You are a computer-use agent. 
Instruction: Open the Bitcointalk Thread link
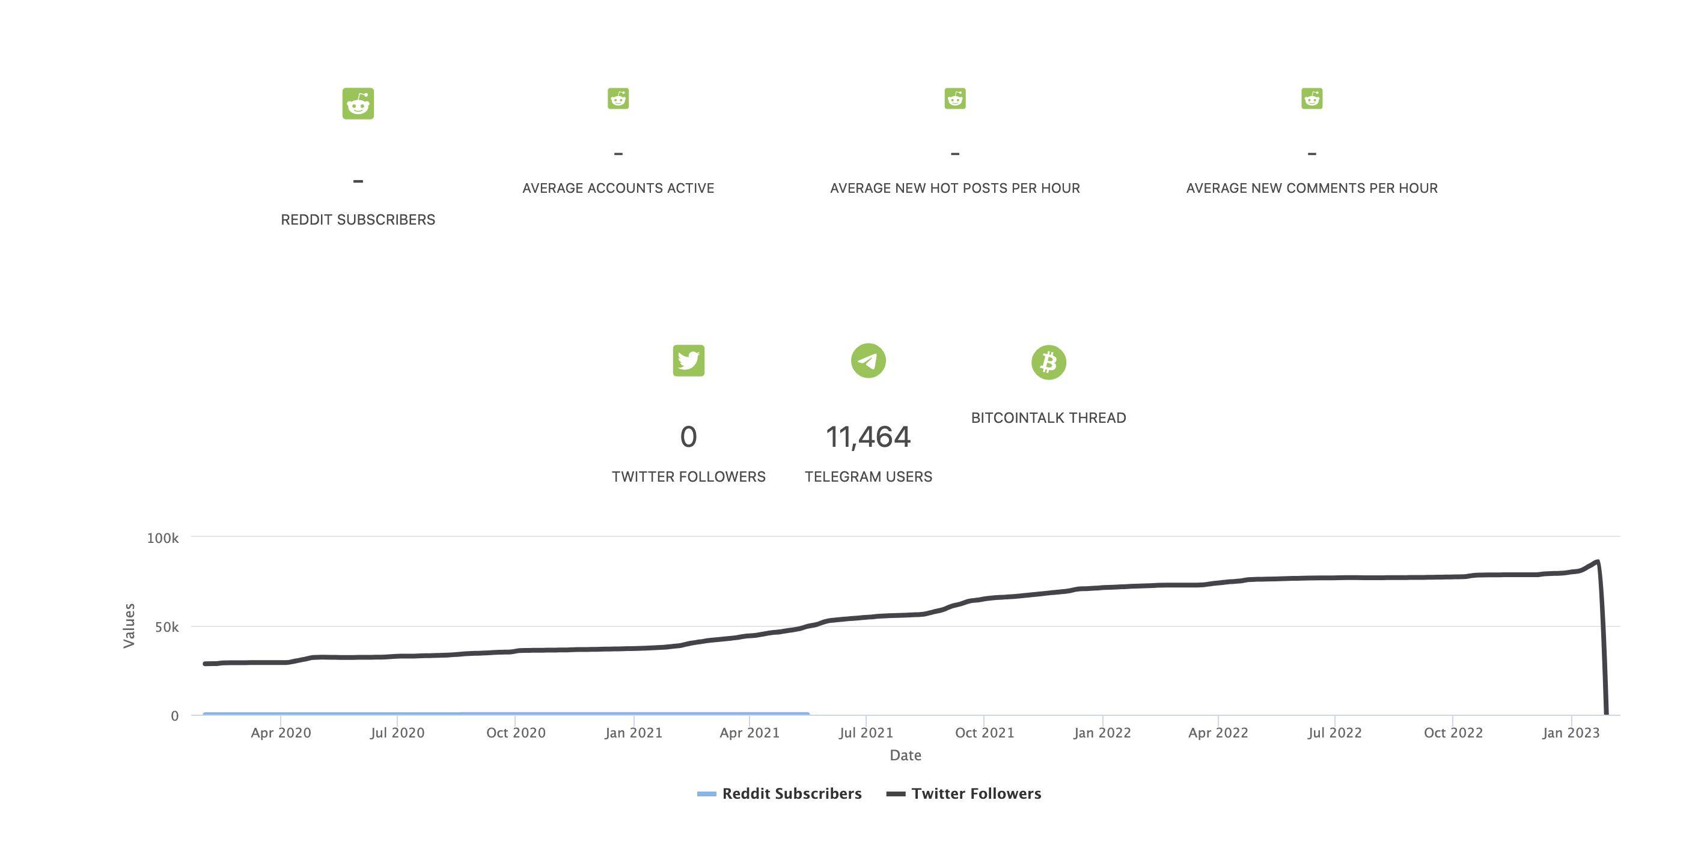(1048, 418)
